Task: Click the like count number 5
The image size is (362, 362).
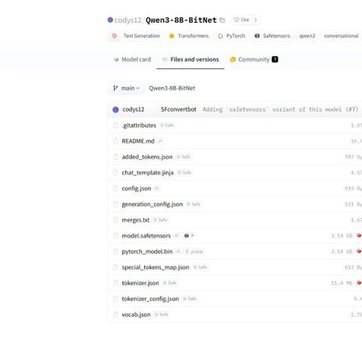Action: 256,20
